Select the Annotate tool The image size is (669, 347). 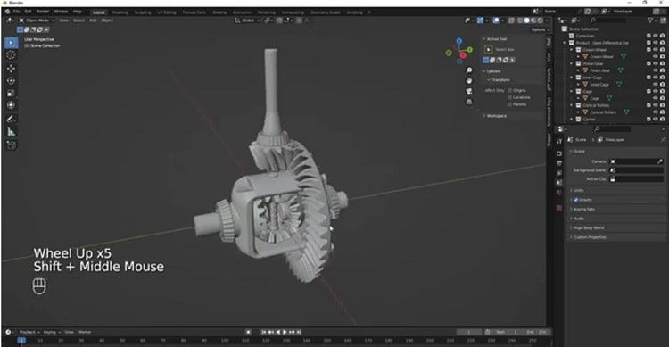point(11,119)
